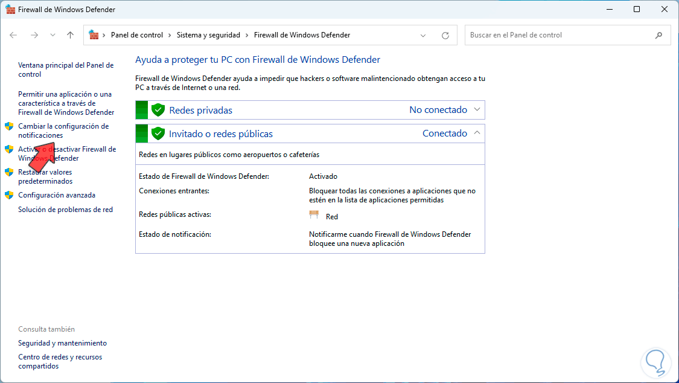Open Configuración avanzada
The height and width of the screenshot is (383, 679).
tap(57, 195)
